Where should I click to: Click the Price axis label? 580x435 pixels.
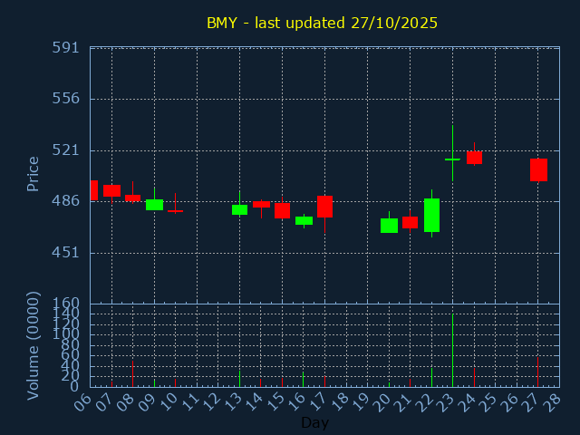tap(34, 173)
